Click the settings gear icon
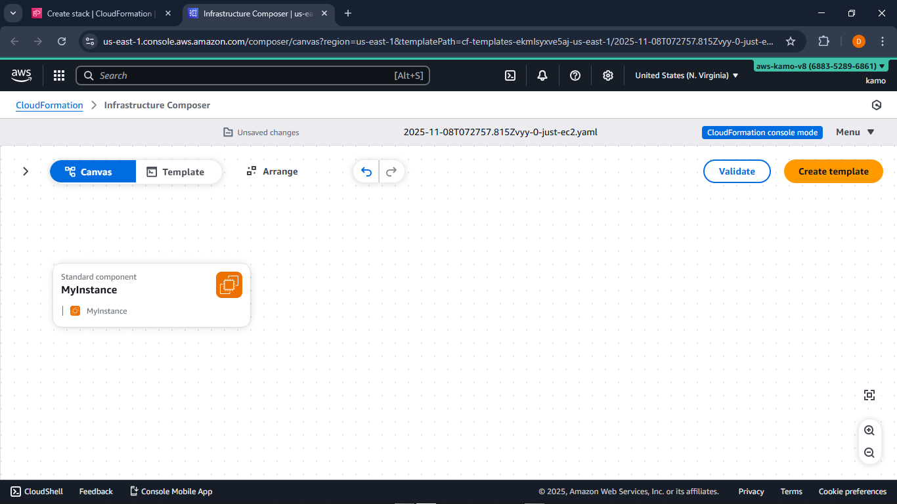Image resolution: width=897 pixels, height=504 pixels. click(x=607, y=75)
